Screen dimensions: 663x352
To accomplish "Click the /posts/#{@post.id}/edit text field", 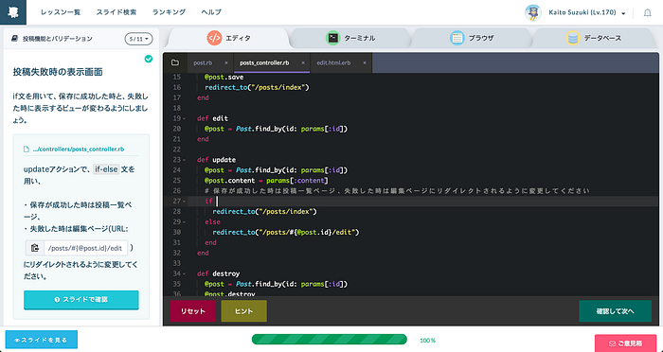I will [x=86, y=248].
